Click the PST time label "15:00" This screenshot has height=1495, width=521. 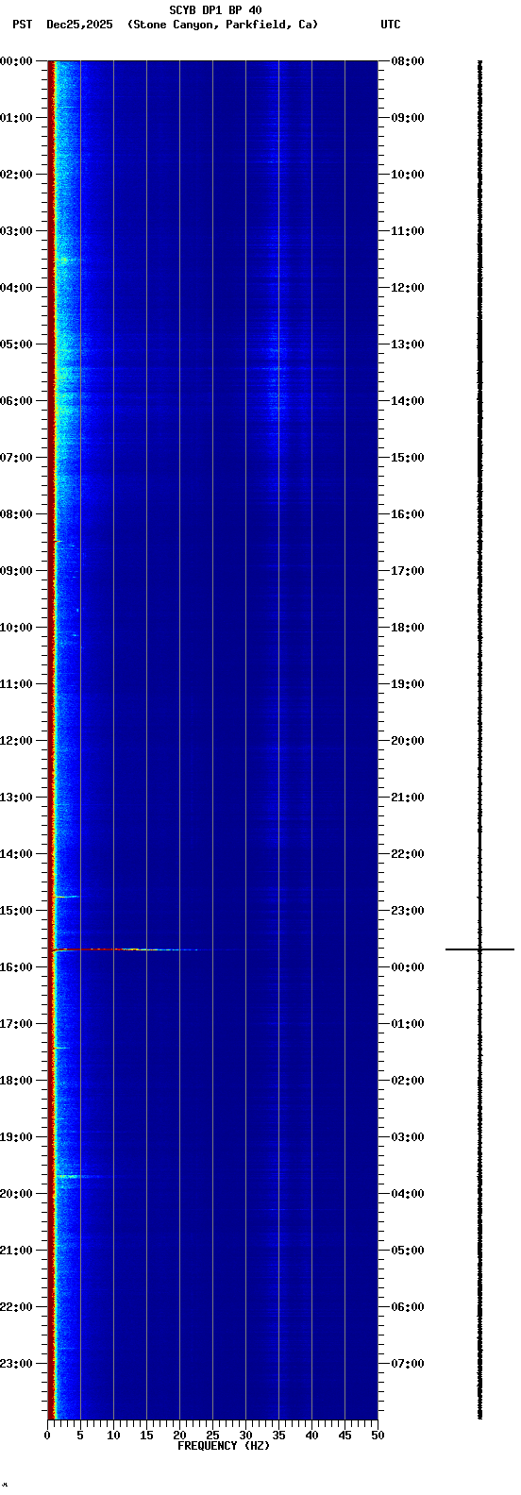(x=16, y=911)
